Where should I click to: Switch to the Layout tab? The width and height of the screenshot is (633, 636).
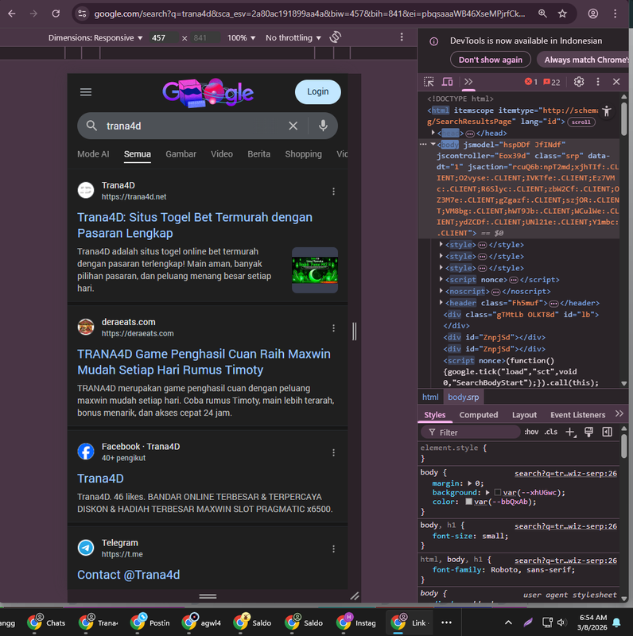click(x=524, y=415)
